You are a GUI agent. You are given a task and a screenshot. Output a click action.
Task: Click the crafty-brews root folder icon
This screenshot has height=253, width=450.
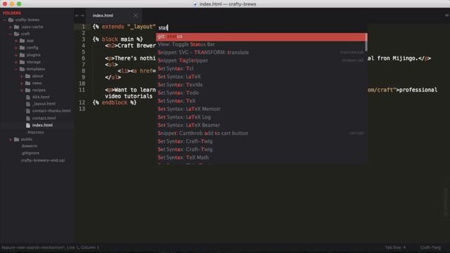[11, 20]
